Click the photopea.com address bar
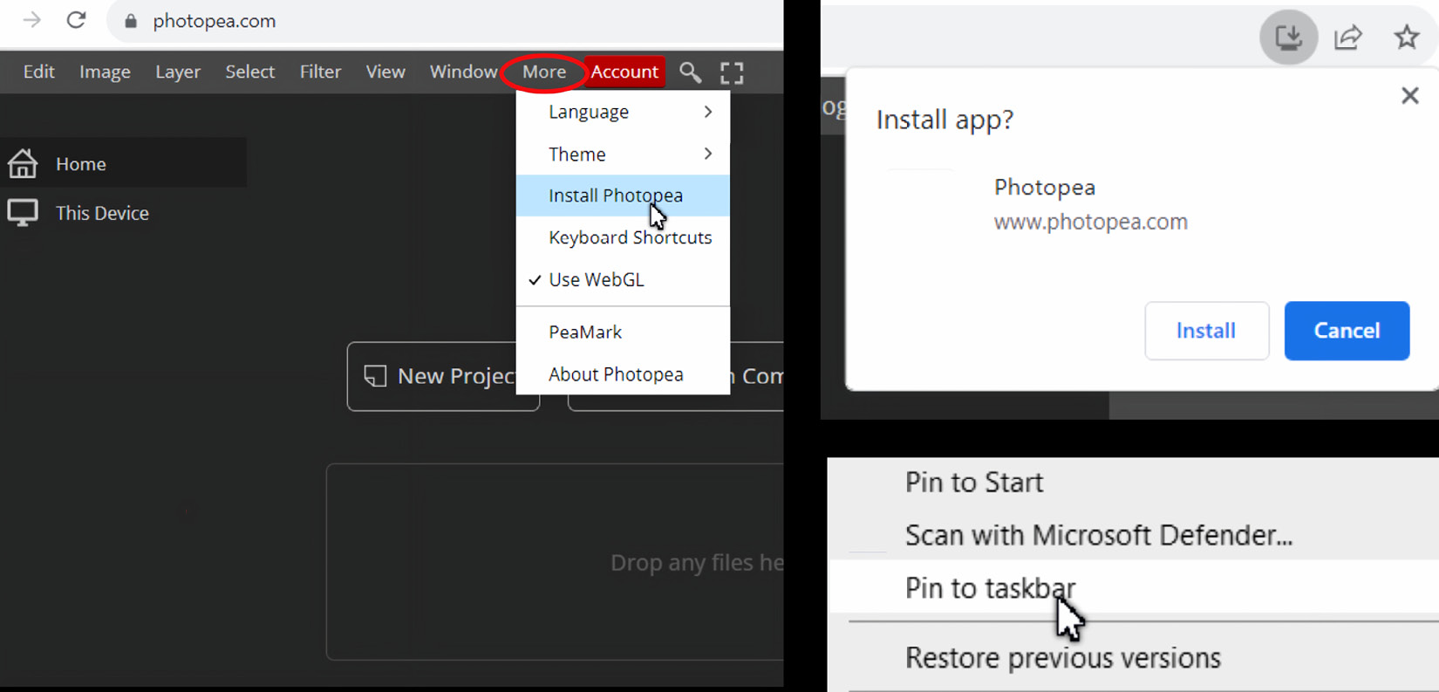The height and width of the screenshot is (692, 1439). pos(445,21)
